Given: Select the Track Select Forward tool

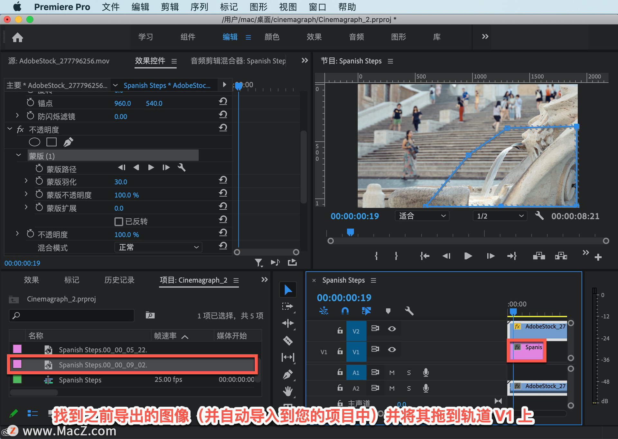Looking at the screenshot, I should click(288, 306).
